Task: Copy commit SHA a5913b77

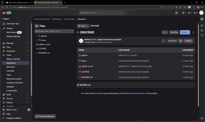Action: click(181, 41)
